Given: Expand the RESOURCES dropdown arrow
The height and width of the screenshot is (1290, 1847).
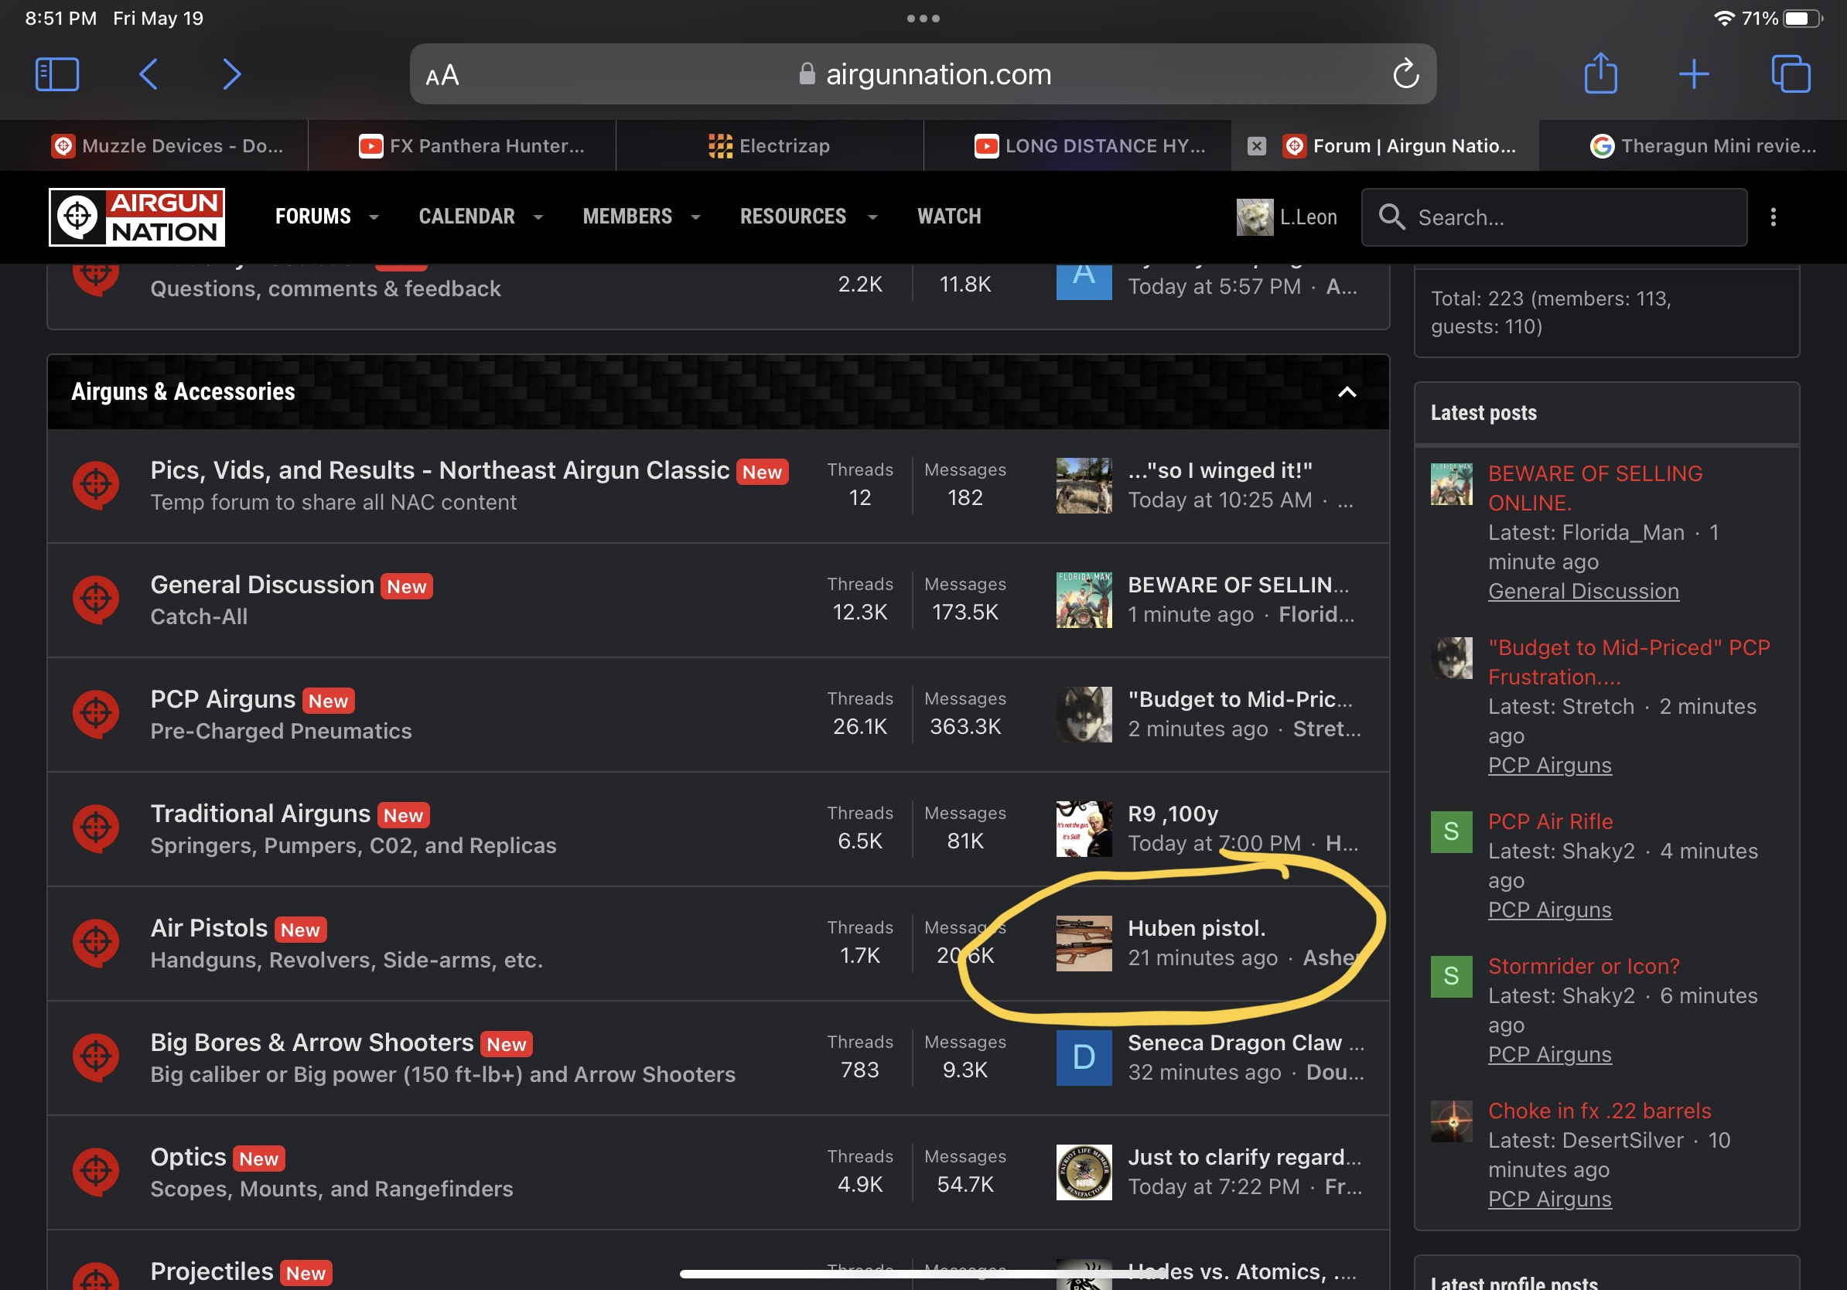Looking at the screenshot, I should 872,217.
